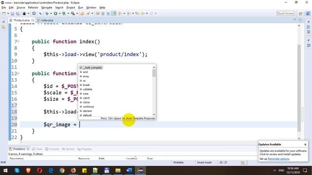Click the Save toolbar icon
This screenshot has height=175, width=312.
(12, 14)
